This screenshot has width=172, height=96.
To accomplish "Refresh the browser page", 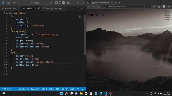I will 98,6.
